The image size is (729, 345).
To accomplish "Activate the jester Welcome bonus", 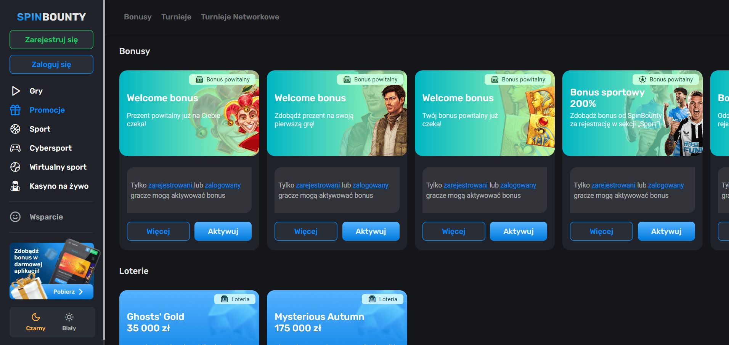I will (223, 231).
